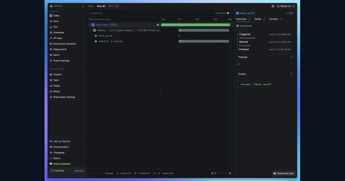Screen dimensions: 345x181
Task: Click the Alerts bell icon
Action: point(51,55)
